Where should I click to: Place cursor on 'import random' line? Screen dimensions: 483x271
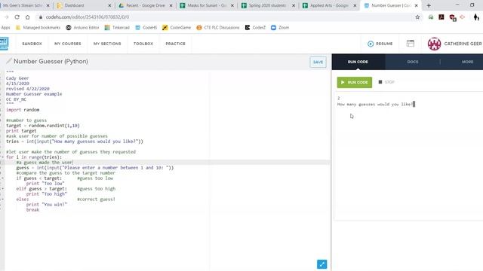pyautogui.click(x=23, y=110)
